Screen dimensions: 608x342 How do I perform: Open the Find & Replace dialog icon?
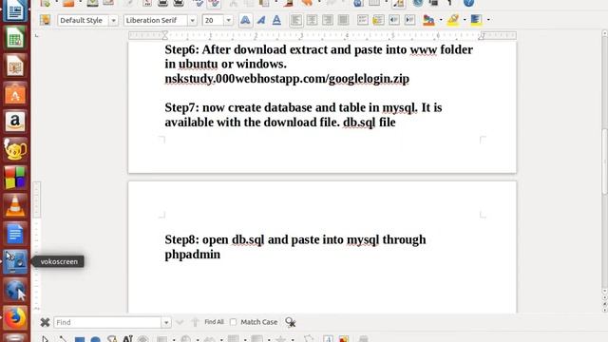pyautogui.click(x=291, y=322)
